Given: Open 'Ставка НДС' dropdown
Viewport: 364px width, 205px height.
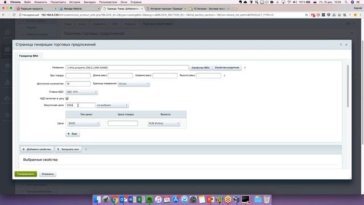Looking at the screenshot, I should [x=81, y=92].
